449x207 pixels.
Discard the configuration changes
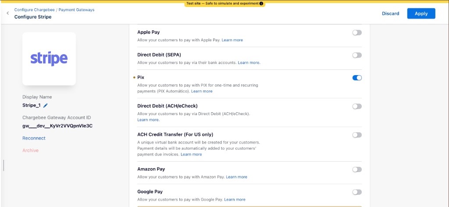coord(390,14)
